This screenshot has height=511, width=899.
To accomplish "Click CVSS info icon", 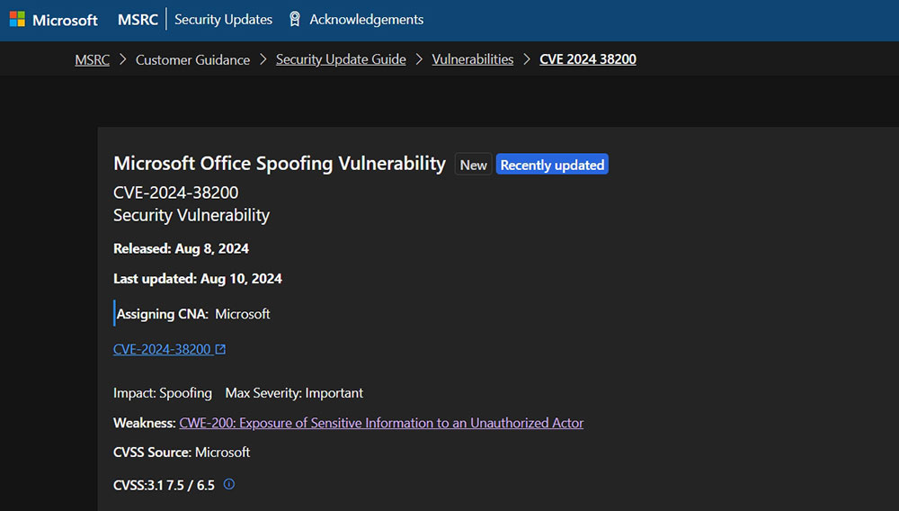I will (228, 484).
